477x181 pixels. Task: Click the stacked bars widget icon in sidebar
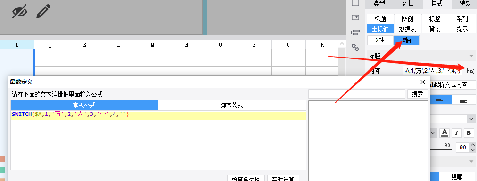355,32
